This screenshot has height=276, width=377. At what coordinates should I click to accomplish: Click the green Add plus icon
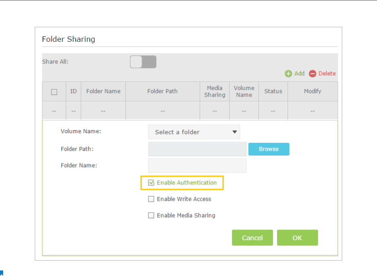click(x=288, y=74)
